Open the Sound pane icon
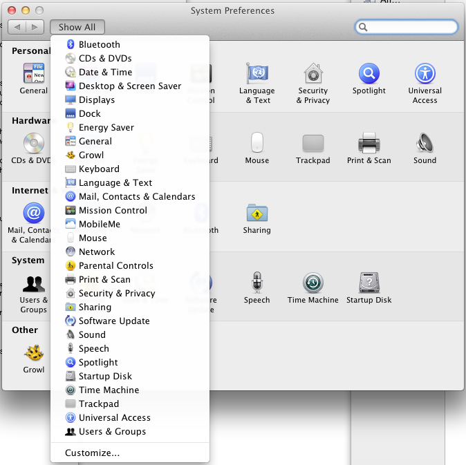Image resolution: width=466 pixels, height=465 pixels. (425, 144)
